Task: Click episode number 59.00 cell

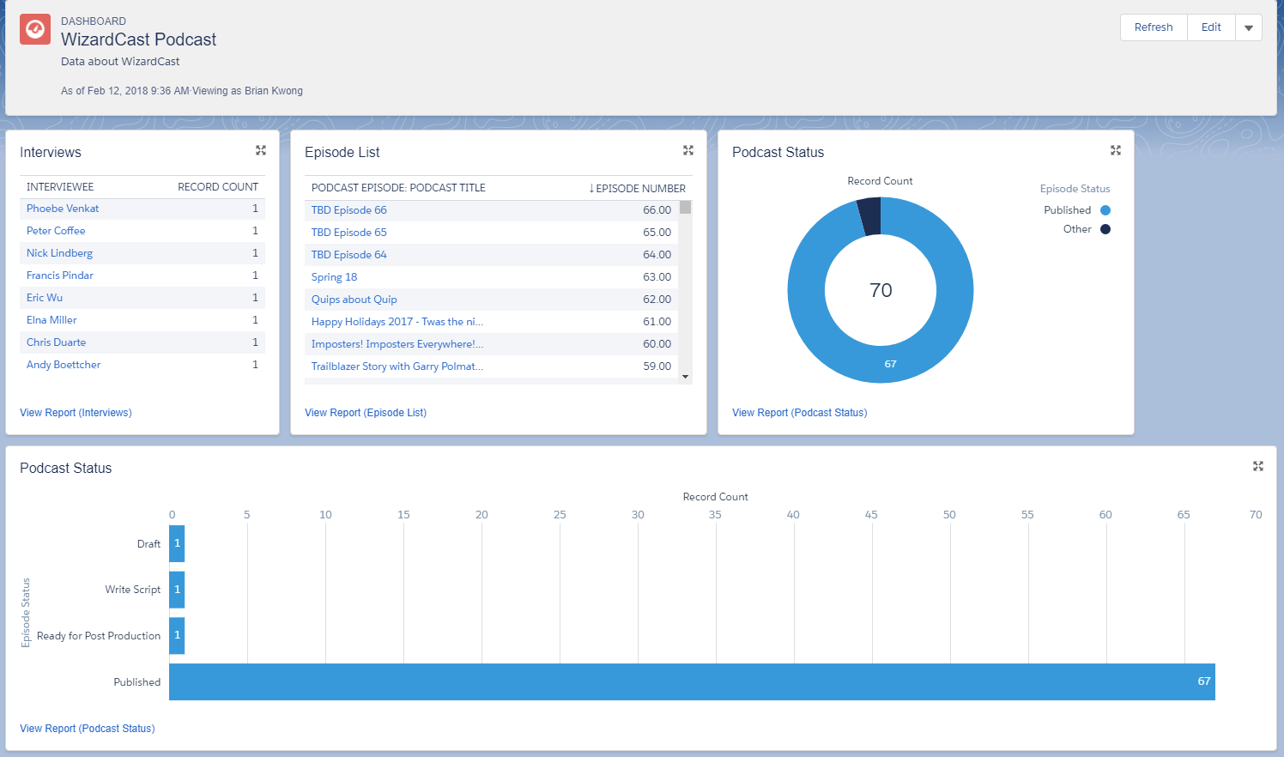Action: 657,366
